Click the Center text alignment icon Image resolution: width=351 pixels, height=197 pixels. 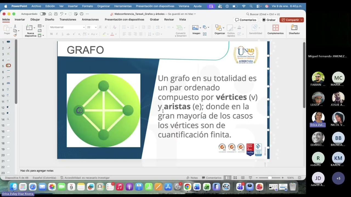(x=130, y=34)
